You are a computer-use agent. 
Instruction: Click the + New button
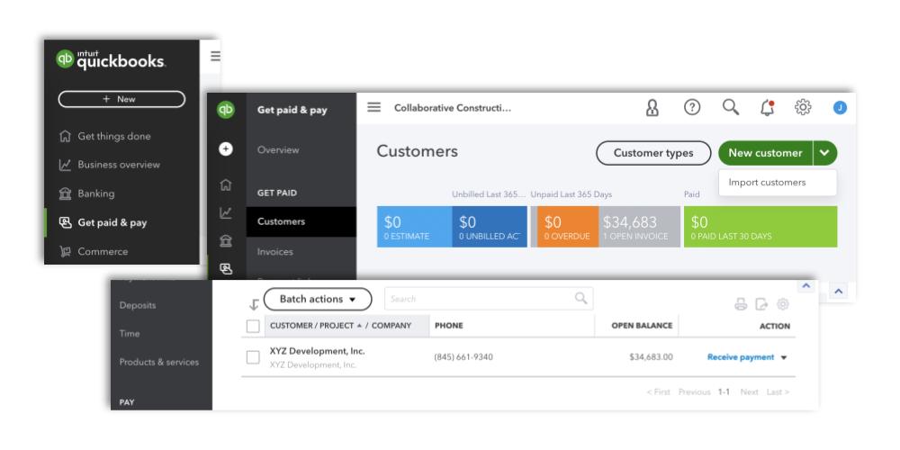121,99
